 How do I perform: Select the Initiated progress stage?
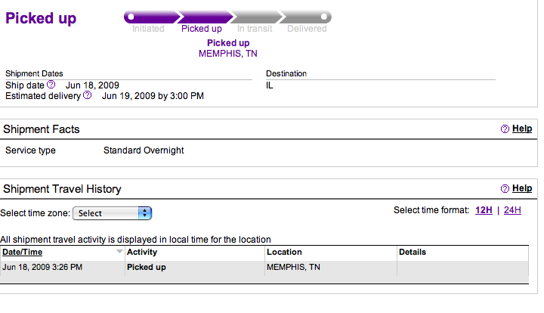pos(148,29)
